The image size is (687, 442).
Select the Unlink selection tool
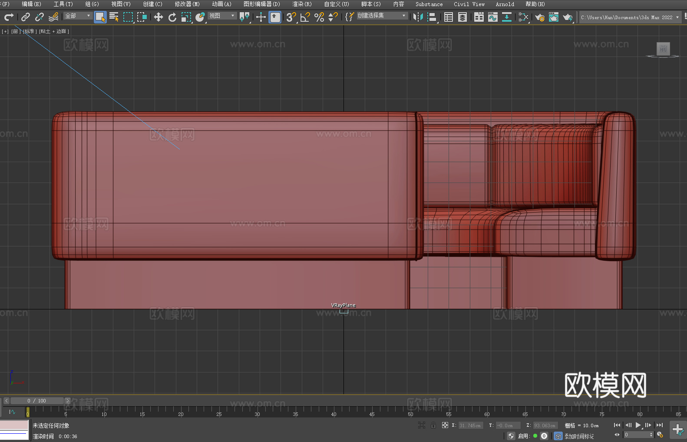(40, 17)
